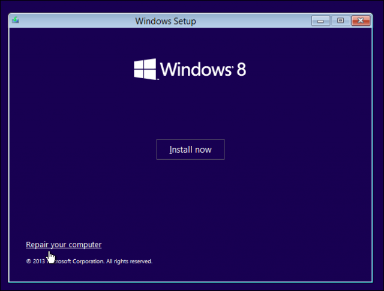
Task: Click the numeral 8 in the logo
Action: (241, 69)
